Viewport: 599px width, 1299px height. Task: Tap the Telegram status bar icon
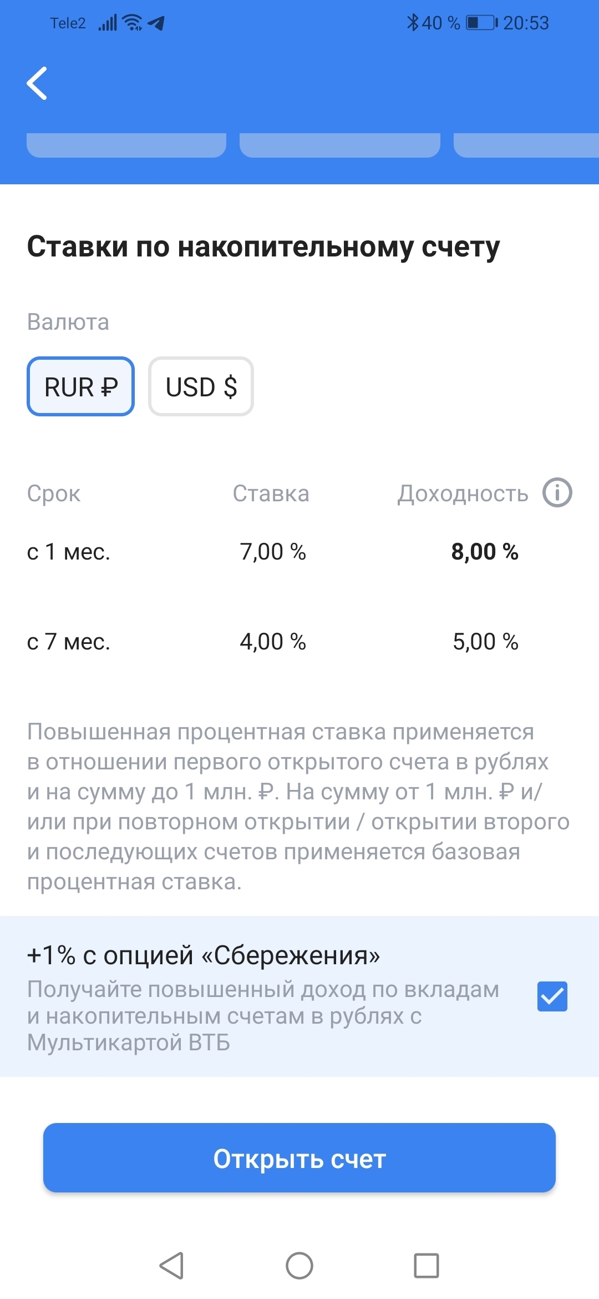pyautogui.click(x=156, y=23)
